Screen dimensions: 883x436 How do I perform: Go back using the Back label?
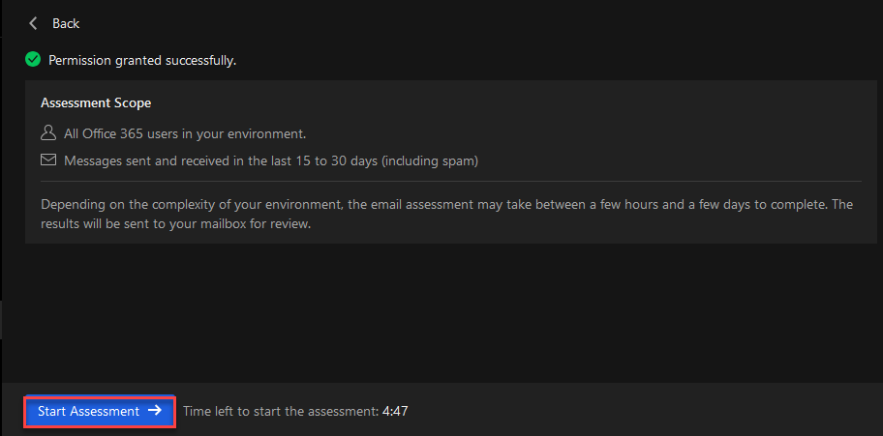[66, 23]
